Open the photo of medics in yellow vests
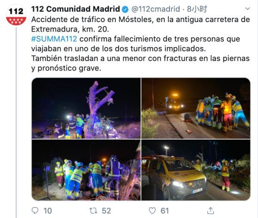The height and width of the screenshot is (218, 258). [86, 170]
